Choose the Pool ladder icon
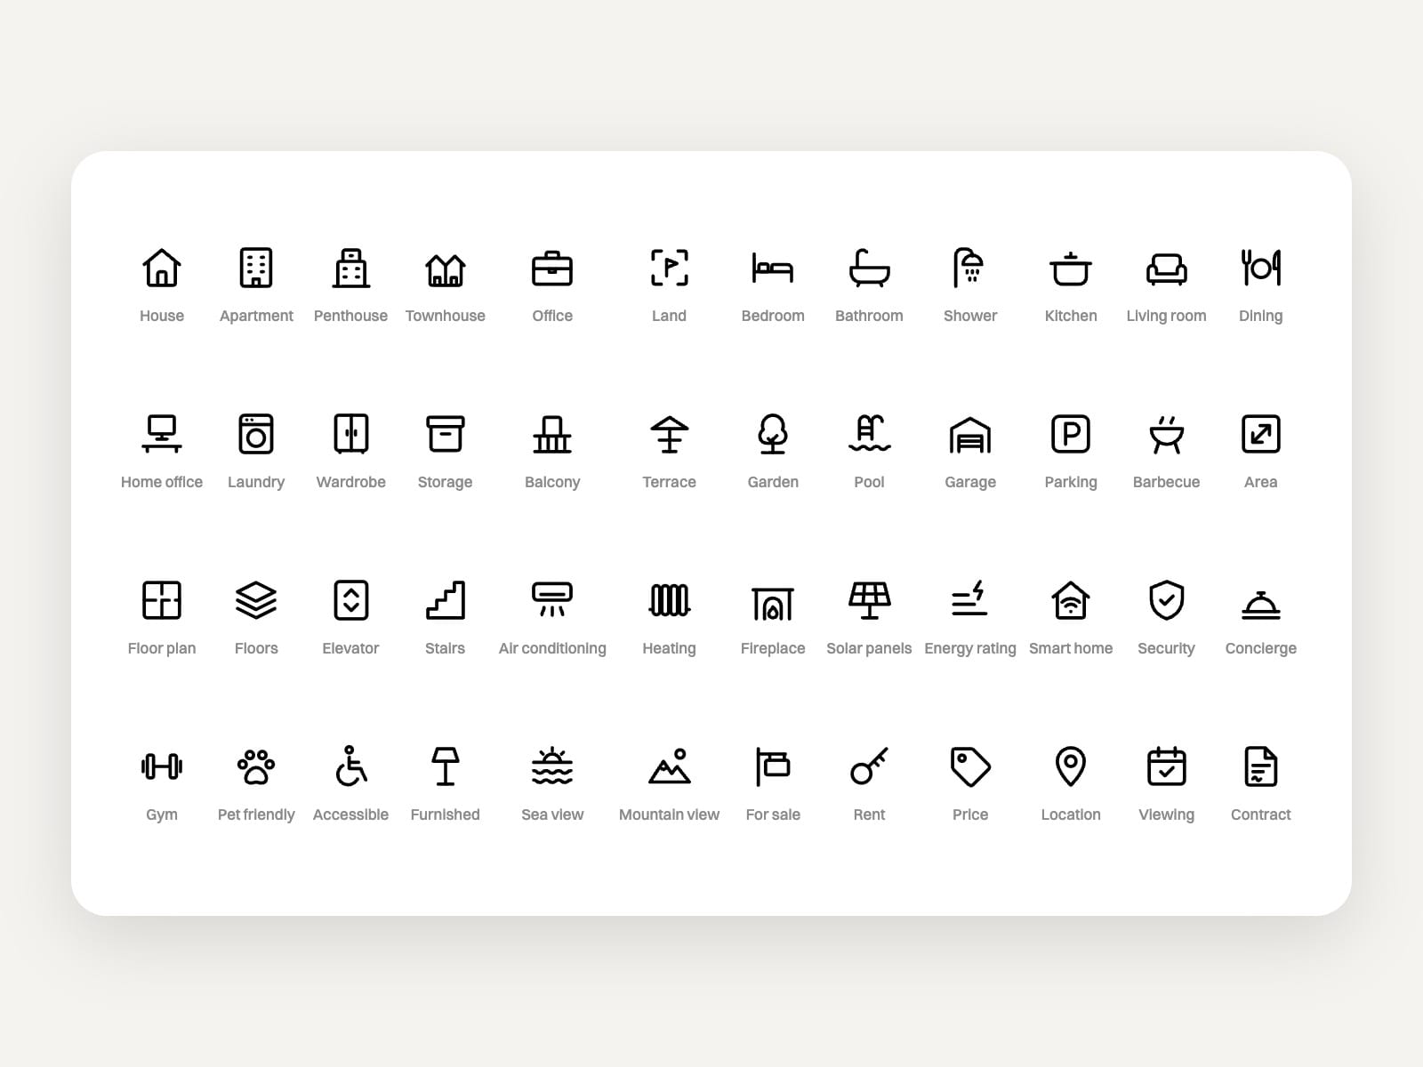The image size is (1423, 1067). click(x=869, y=433)
